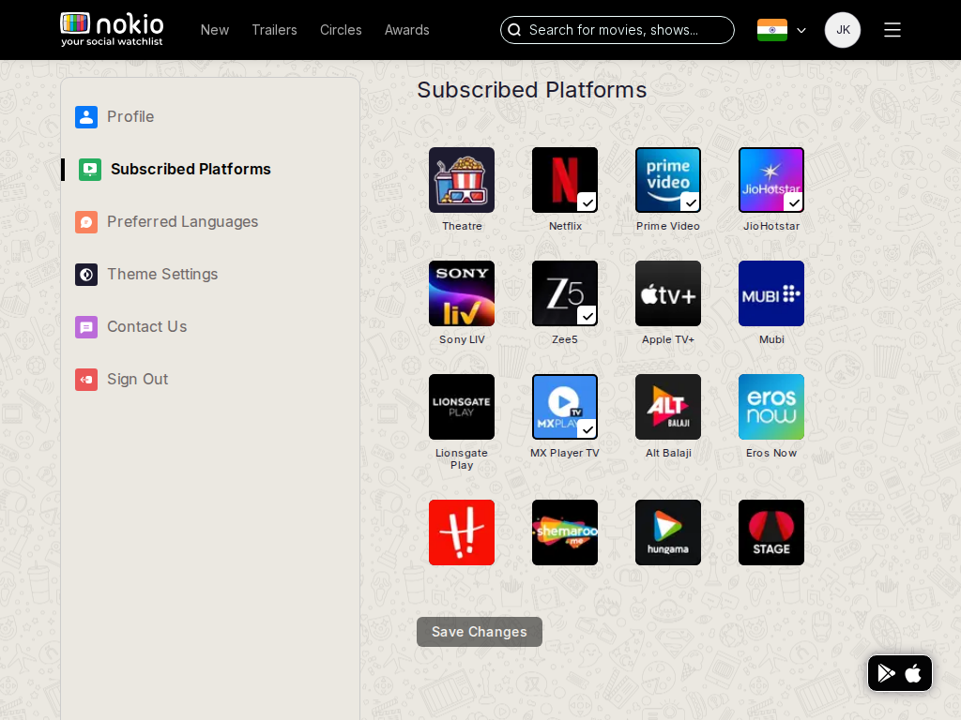
Task: Select the Shemaroo Me platform tile
Action: pyautogui.click(x=565, y=532)
